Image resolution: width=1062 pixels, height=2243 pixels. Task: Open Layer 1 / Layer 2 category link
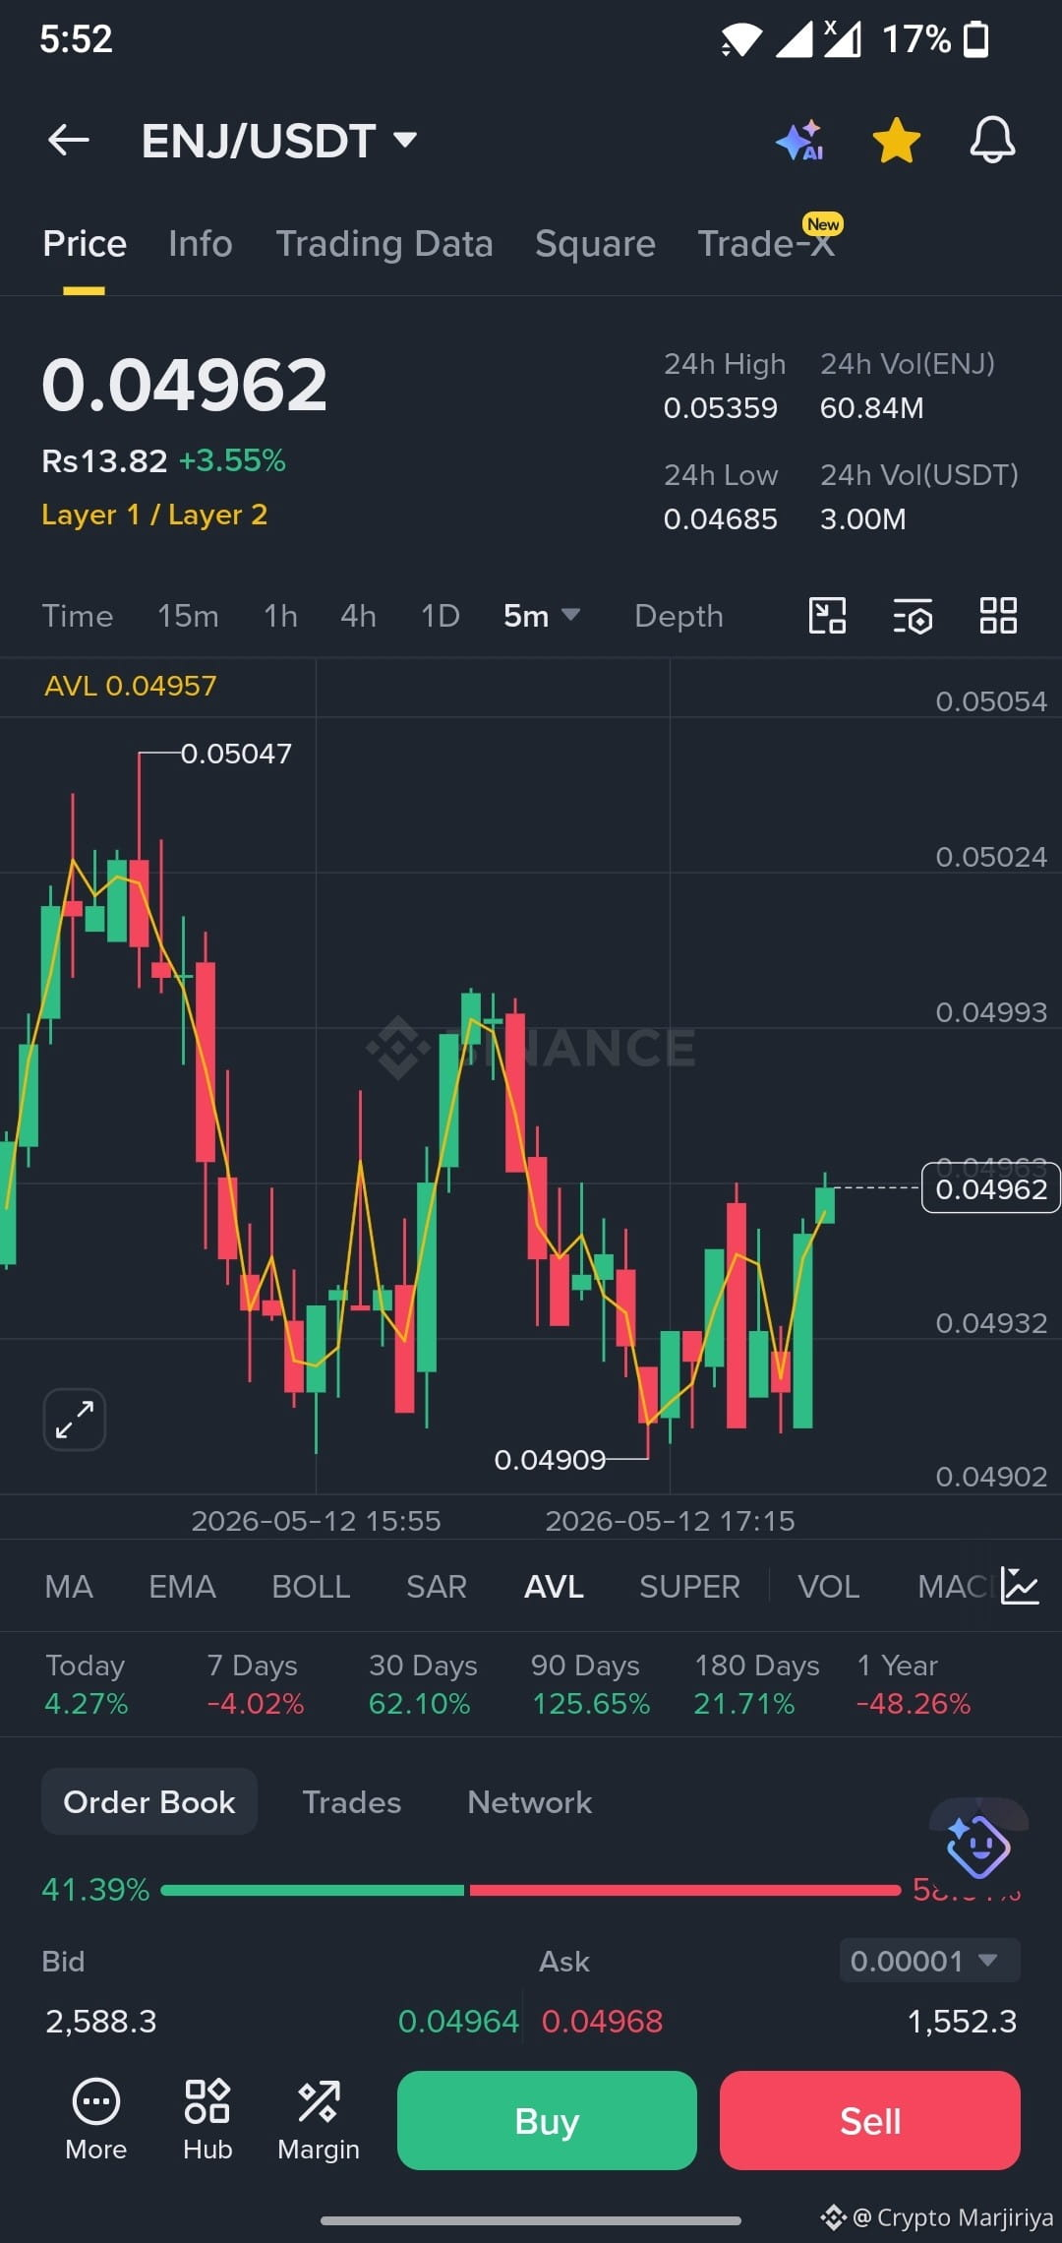154,515
